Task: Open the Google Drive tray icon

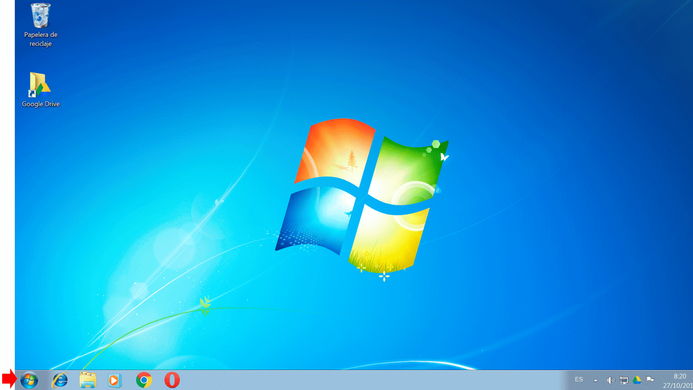Action: tap(637, 380)
